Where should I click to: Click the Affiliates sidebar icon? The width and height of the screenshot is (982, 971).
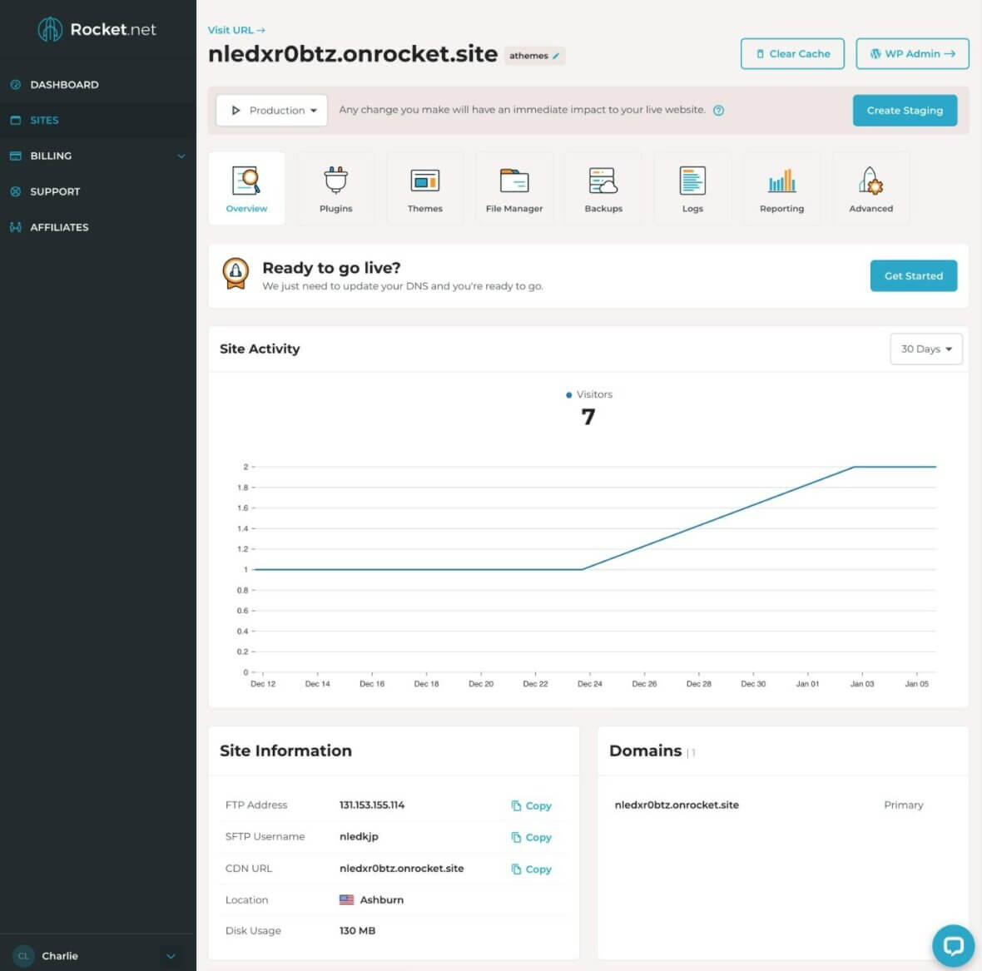16,227
